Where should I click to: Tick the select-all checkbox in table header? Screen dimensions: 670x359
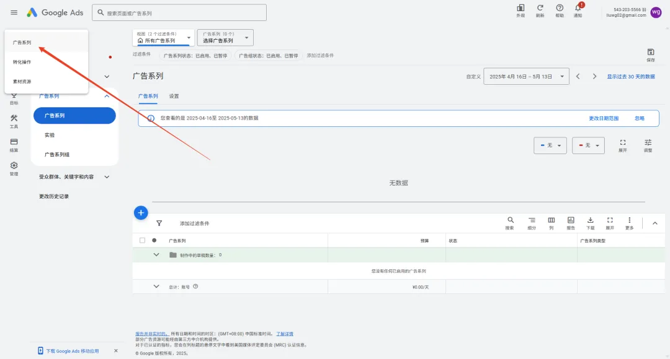pos(143,240)
